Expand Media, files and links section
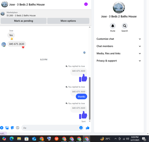The height and width of the screenshot is (142, 149). (119, 53)
